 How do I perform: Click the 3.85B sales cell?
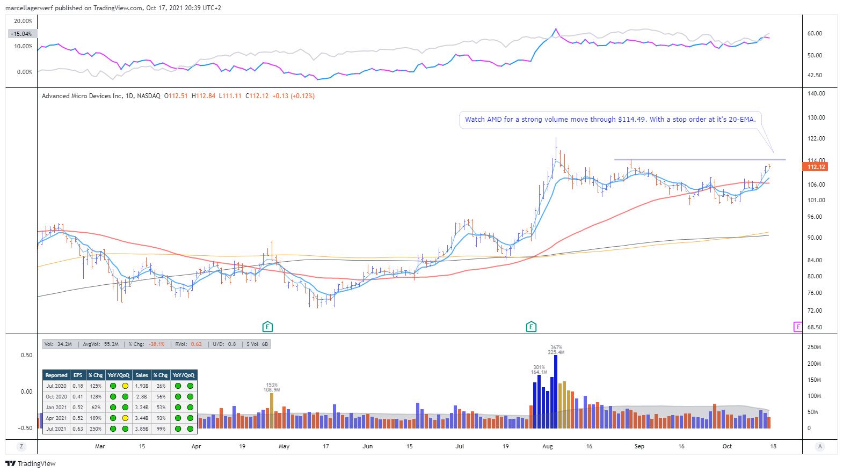(142, 428)
